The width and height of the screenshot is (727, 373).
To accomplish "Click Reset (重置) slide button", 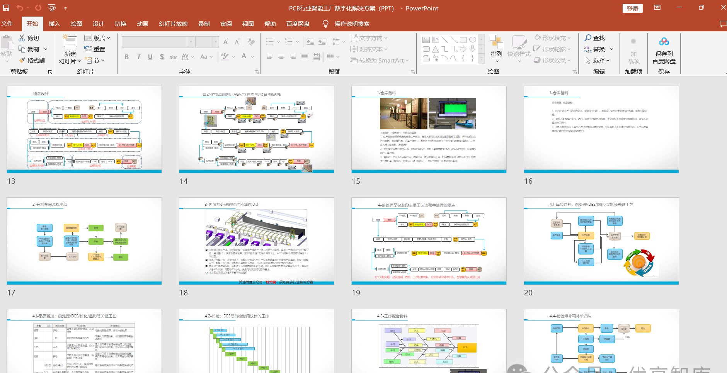I will point(95,49).
